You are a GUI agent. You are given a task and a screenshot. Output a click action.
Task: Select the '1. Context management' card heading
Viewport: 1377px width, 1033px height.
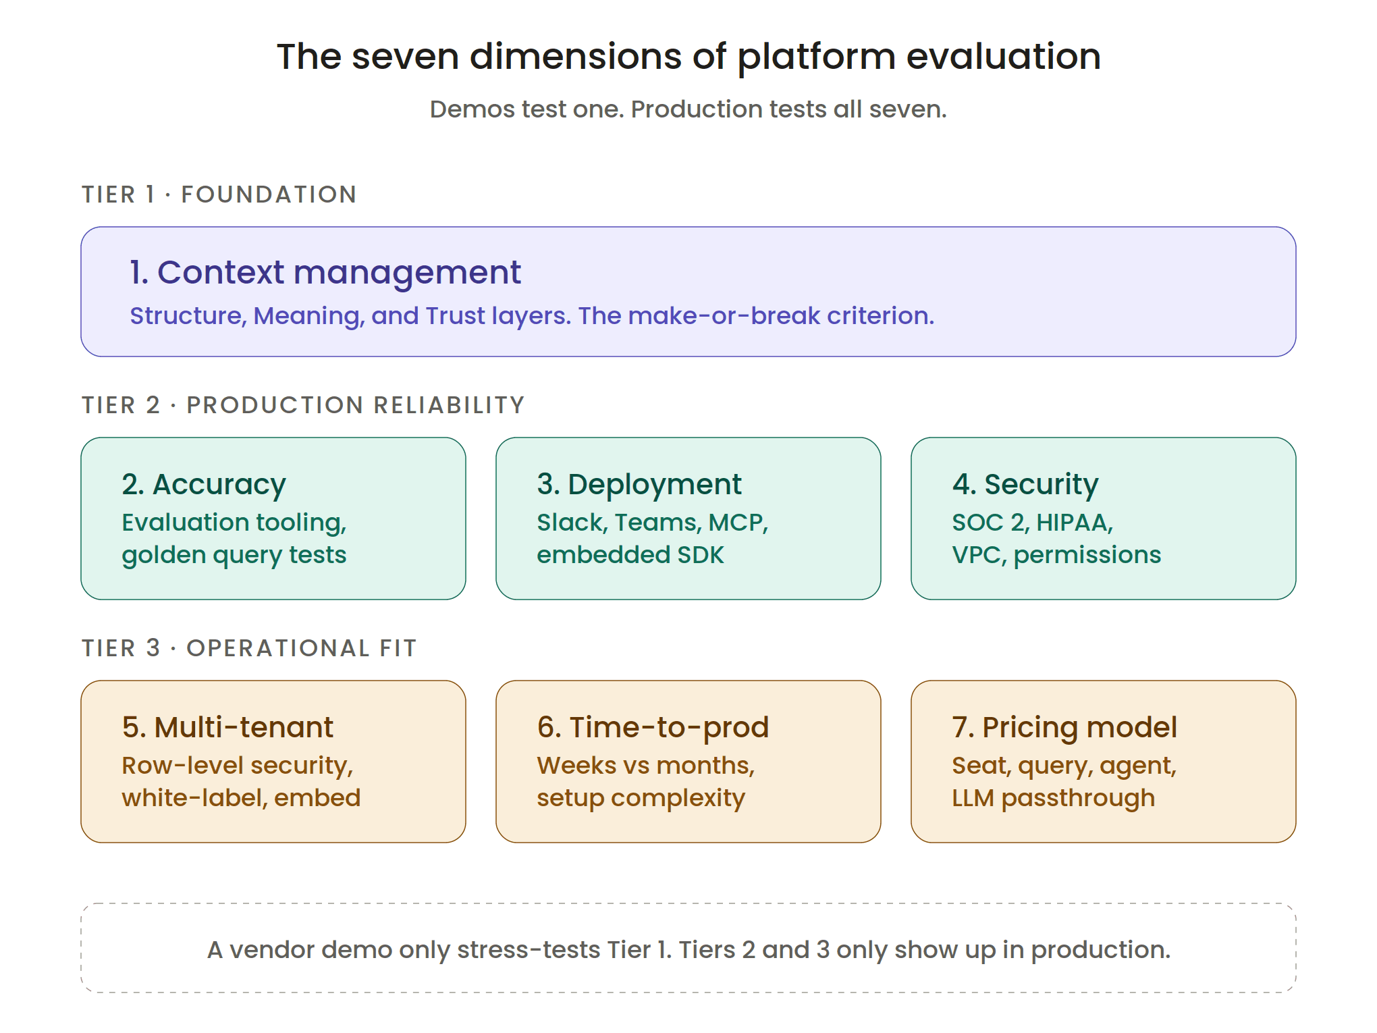click(x=325, y=273)
